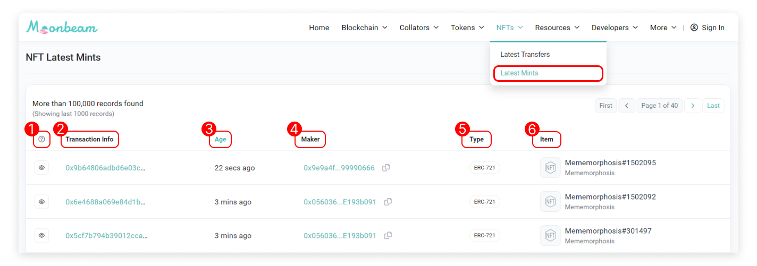Image resolution: width=757 pixels, height=266 pixels.
Task: Click ERC-721 badge in Mememorphosis#301497 row
Action: pos(485,236)
